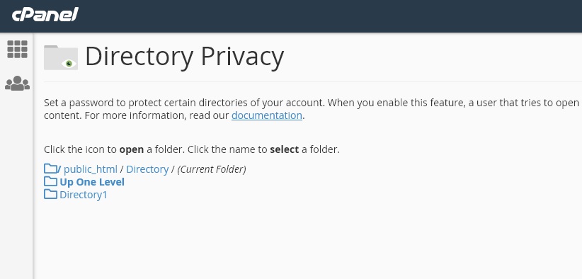
Task: Click the bold word select in instructions
Action: 285,149
